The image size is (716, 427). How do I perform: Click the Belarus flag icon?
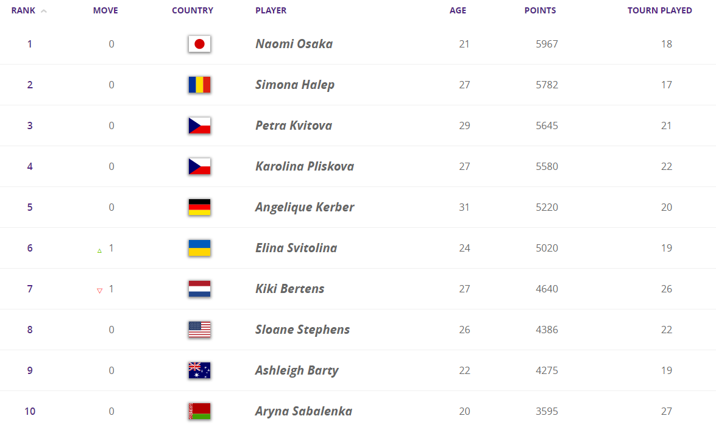click(199, 411)
